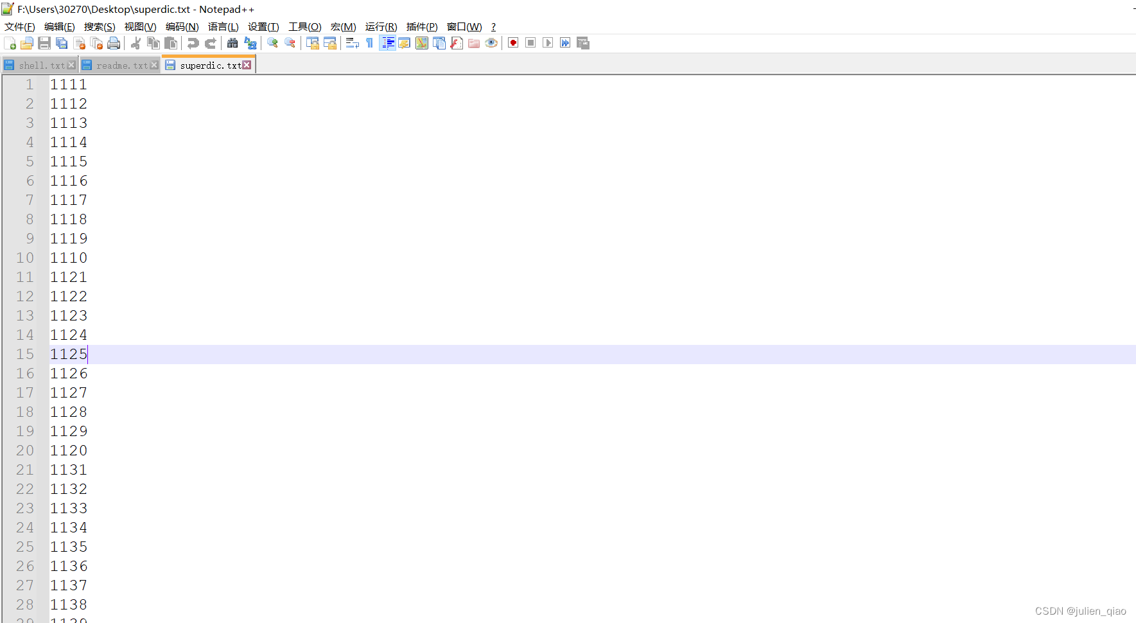The height and width of the screenshot is (623, 1136).
Task: Click the text line containing 1120
Action: (69, 450)
